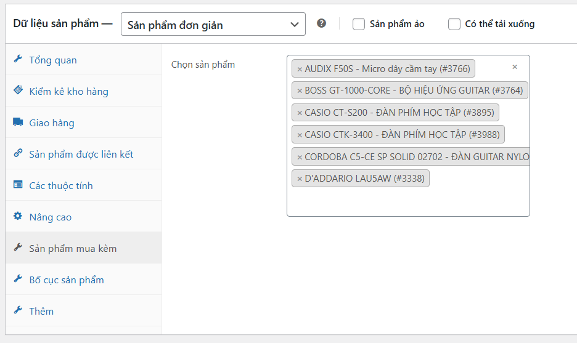Click the CASIO CT-S200 tag text
577x343 pixels.
[399, 113]
